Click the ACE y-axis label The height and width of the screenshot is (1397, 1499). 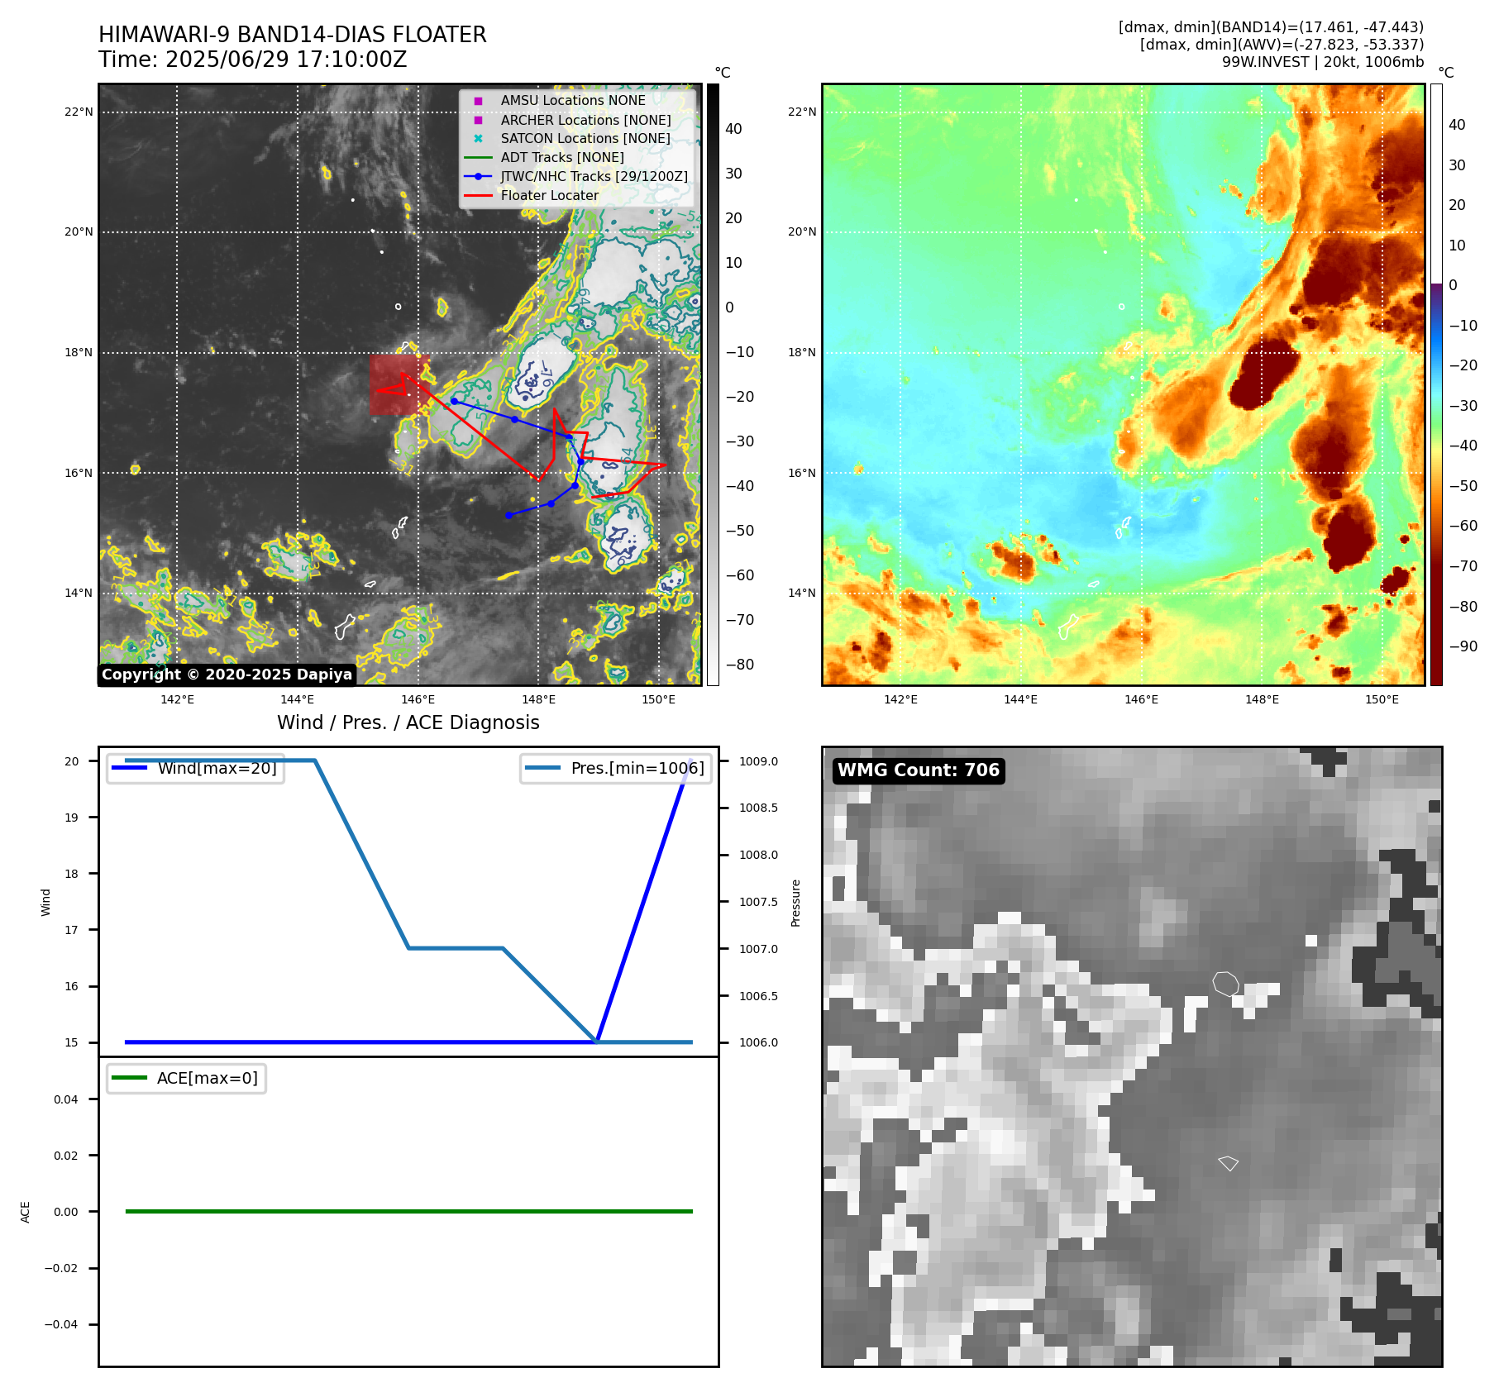(25, 1212)
